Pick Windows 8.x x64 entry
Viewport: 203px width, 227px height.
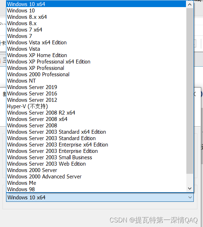[x=96, y=17]
